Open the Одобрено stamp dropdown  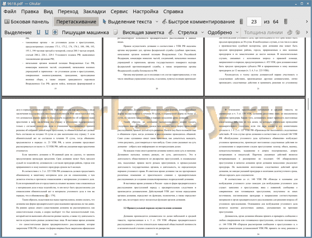[237, 32]
